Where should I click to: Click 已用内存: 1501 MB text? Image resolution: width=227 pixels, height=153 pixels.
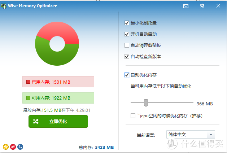[51, 82]
